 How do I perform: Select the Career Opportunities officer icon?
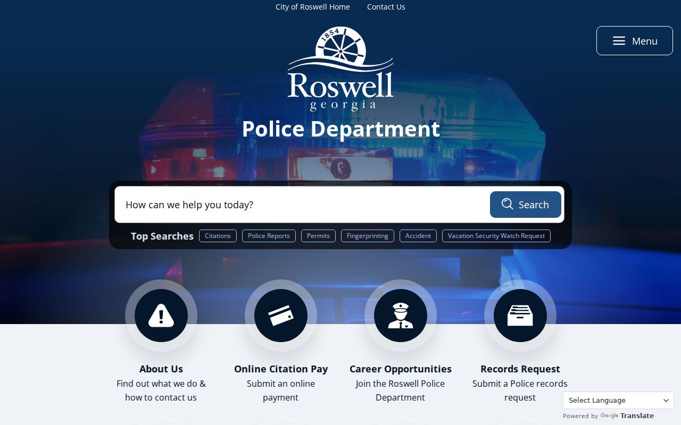click(401, 316)
